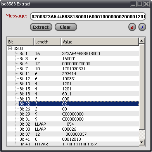152x152 pixels.
Task: Click LLVAR length in Bit 33 row
Action: [x=41, y=129]
